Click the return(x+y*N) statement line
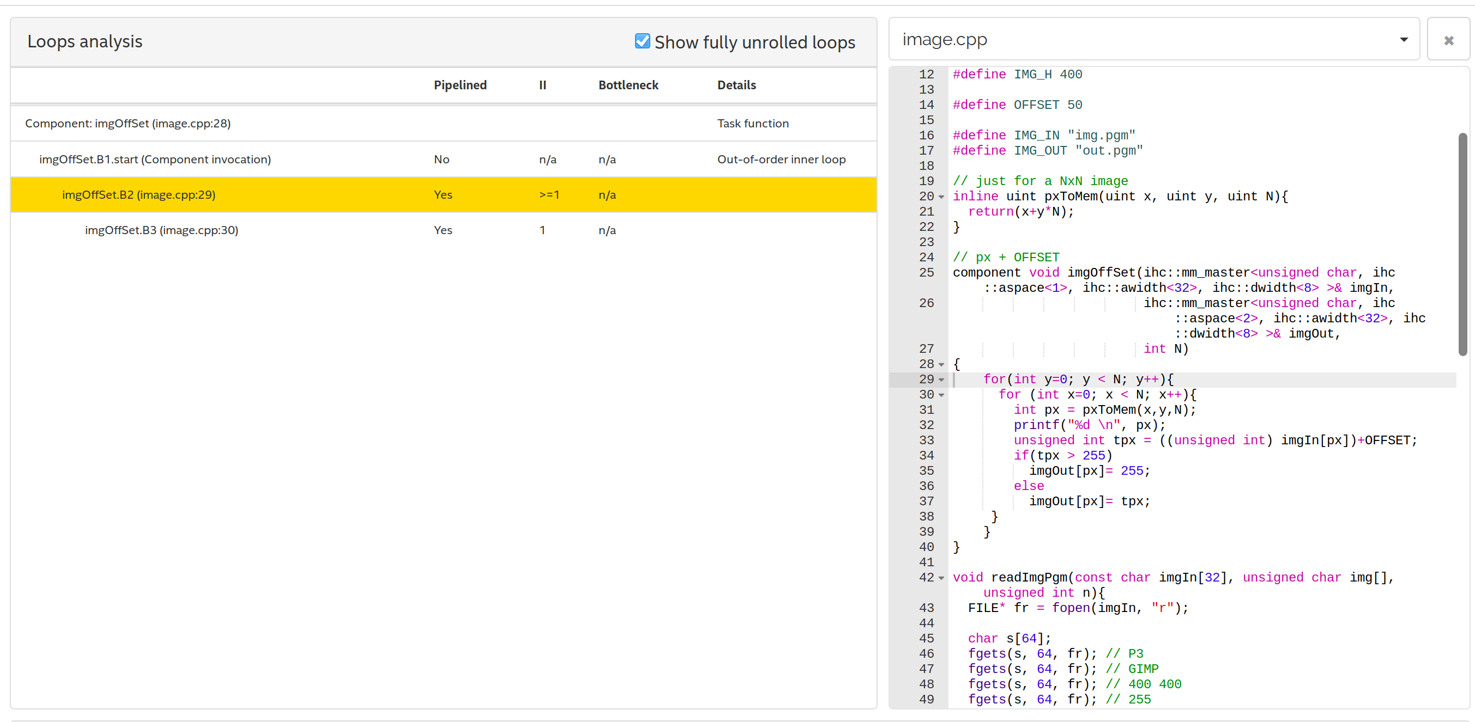Screen dimensions: 1475x722 1020,212
